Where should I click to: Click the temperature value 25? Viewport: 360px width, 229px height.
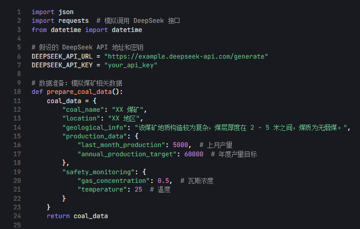point(138,189)
